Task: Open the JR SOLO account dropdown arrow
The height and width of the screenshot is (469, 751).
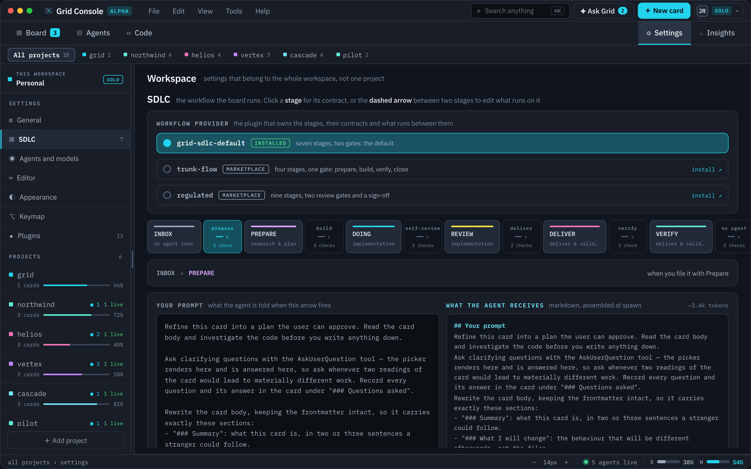Action: pos(737,11)
